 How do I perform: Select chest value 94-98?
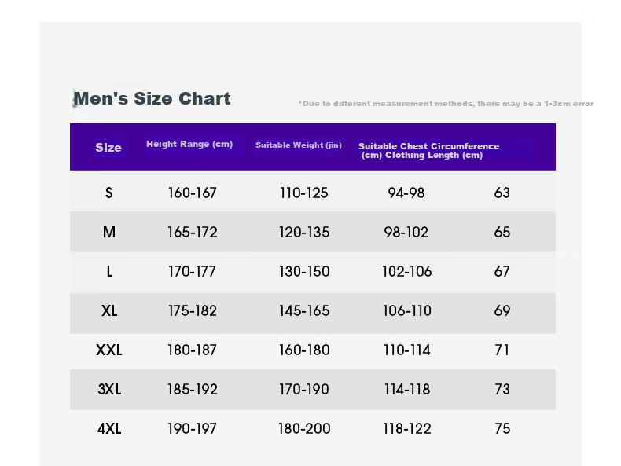(x=406, y=193)
